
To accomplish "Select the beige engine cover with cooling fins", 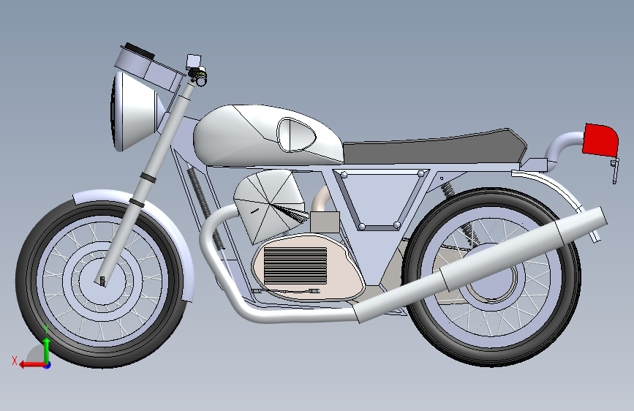I will [308, 267].
